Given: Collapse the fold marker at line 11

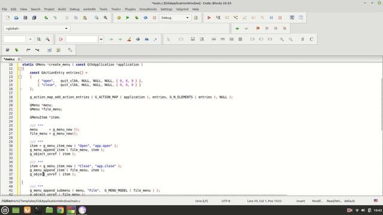Looking at the screenshot, I should tap(20, 69).
